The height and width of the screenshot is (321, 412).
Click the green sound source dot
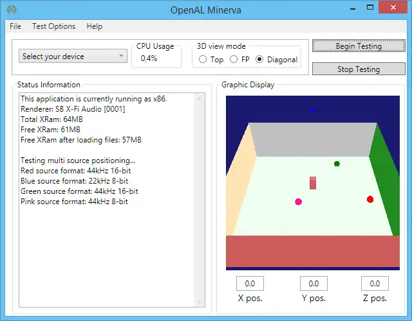click(x=337, y=164)
